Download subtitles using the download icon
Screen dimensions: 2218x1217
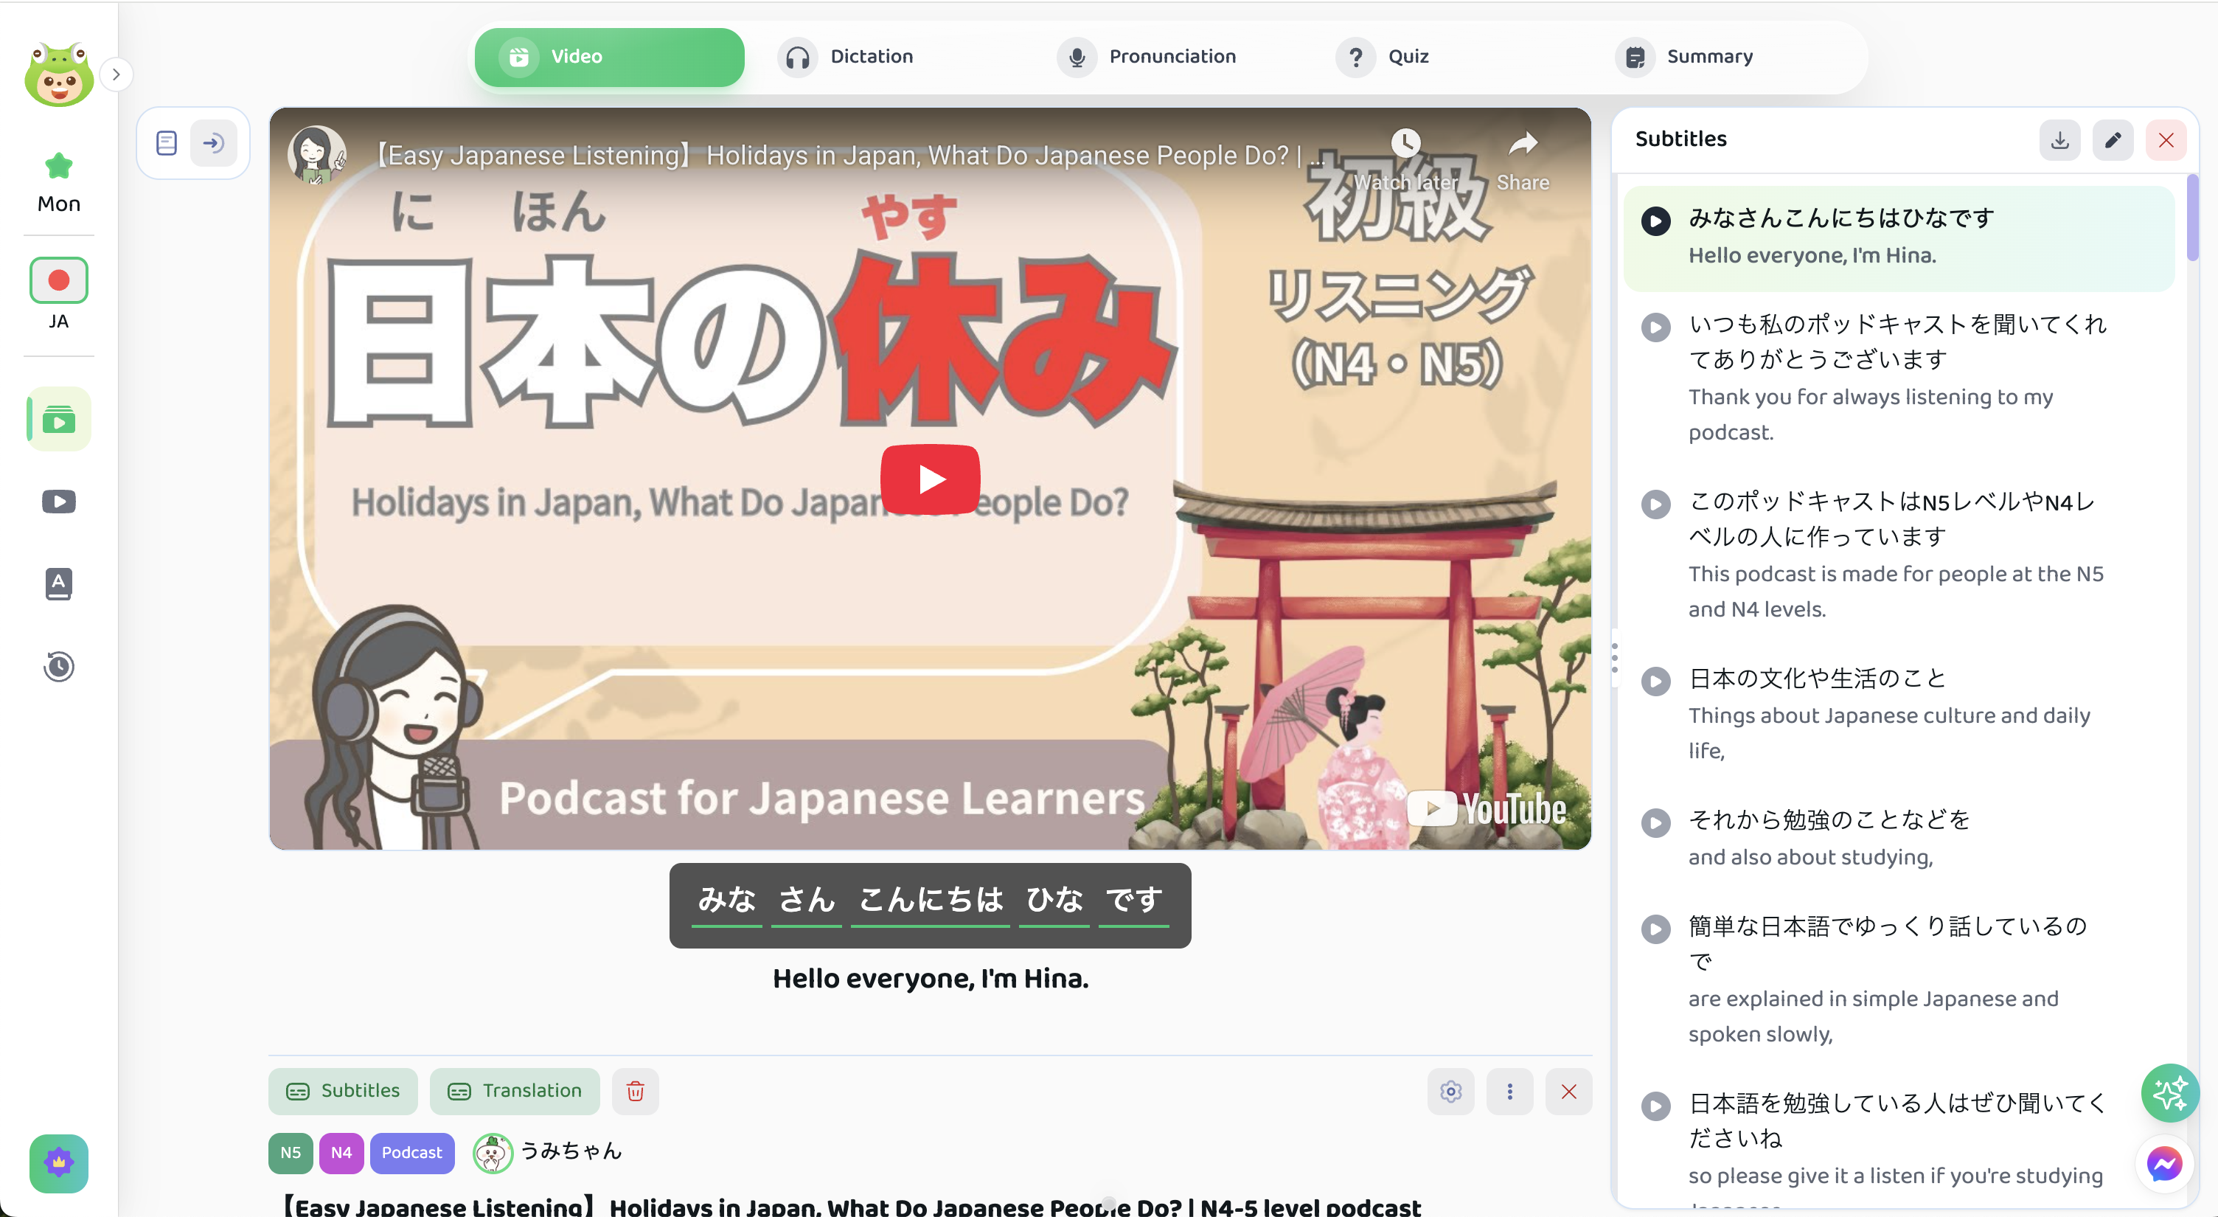2059,140
